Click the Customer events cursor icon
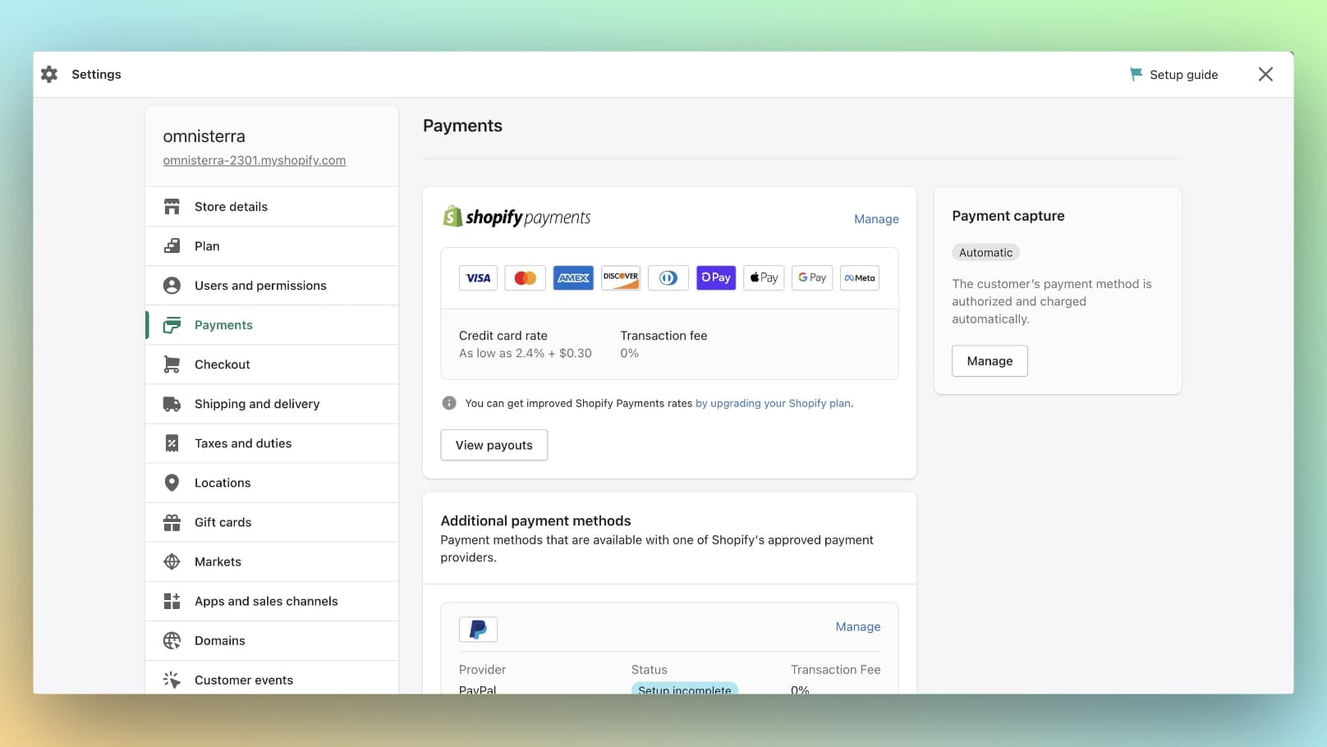Viewport: 1327px width, 747px height. (x=172, y=680)
